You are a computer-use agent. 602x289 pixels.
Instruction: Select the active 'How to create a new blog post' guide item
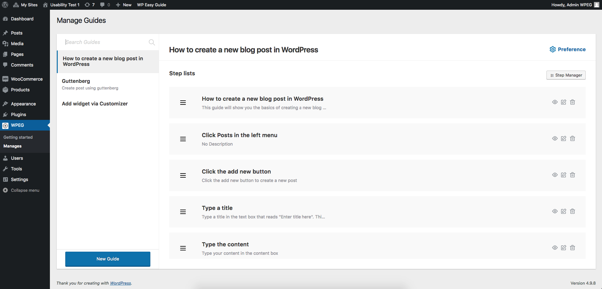pyautogui.click(x=108, y=62)
